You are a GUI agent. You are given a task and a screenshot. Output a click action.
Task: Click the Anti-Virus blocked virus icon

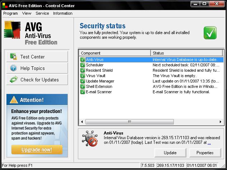point(90,138)
